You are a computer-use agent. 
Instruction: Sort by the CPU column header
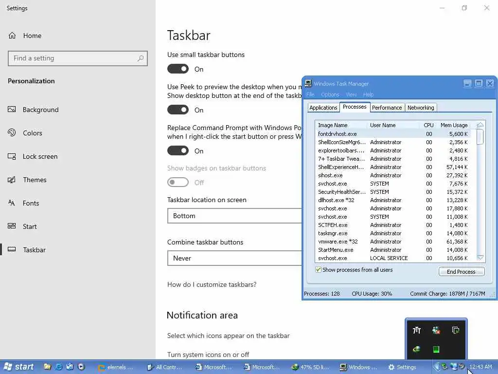[428, 125]
